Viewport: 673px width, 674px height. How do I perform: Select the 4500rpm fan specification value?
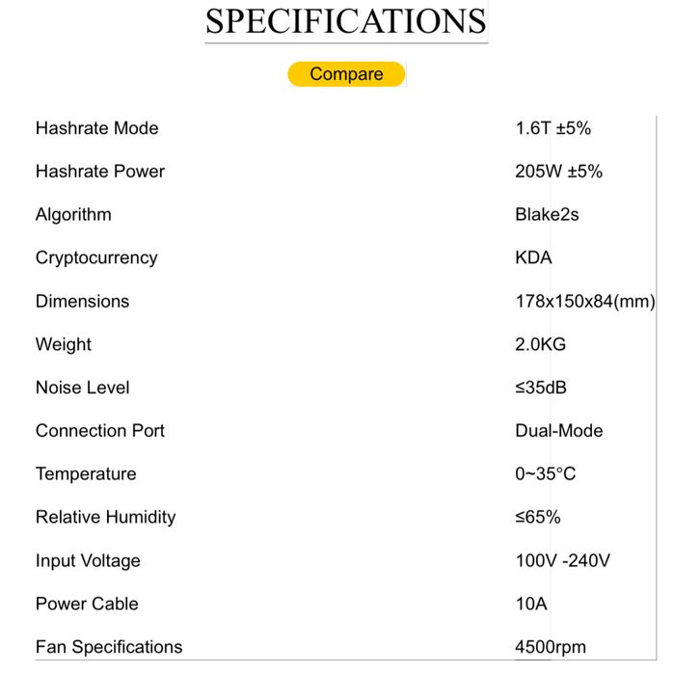click(551, 647)
